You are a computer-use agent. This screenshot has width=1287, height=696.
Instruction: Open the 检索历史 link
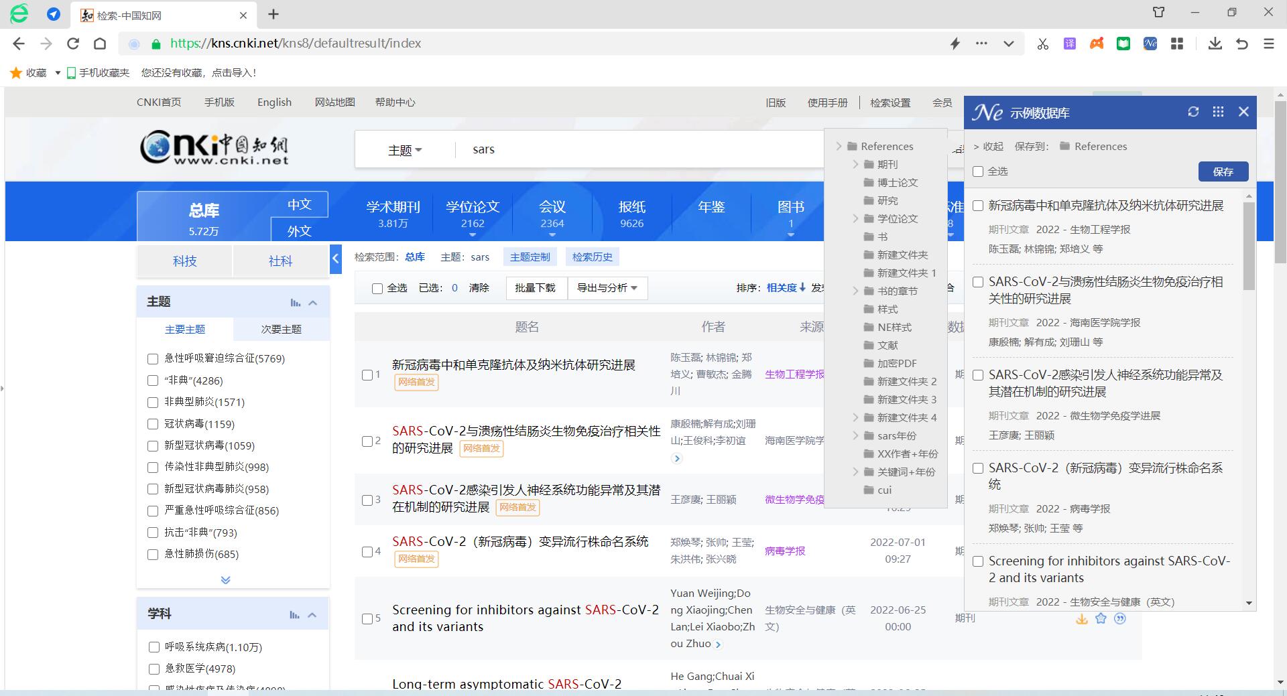(593, 257)
